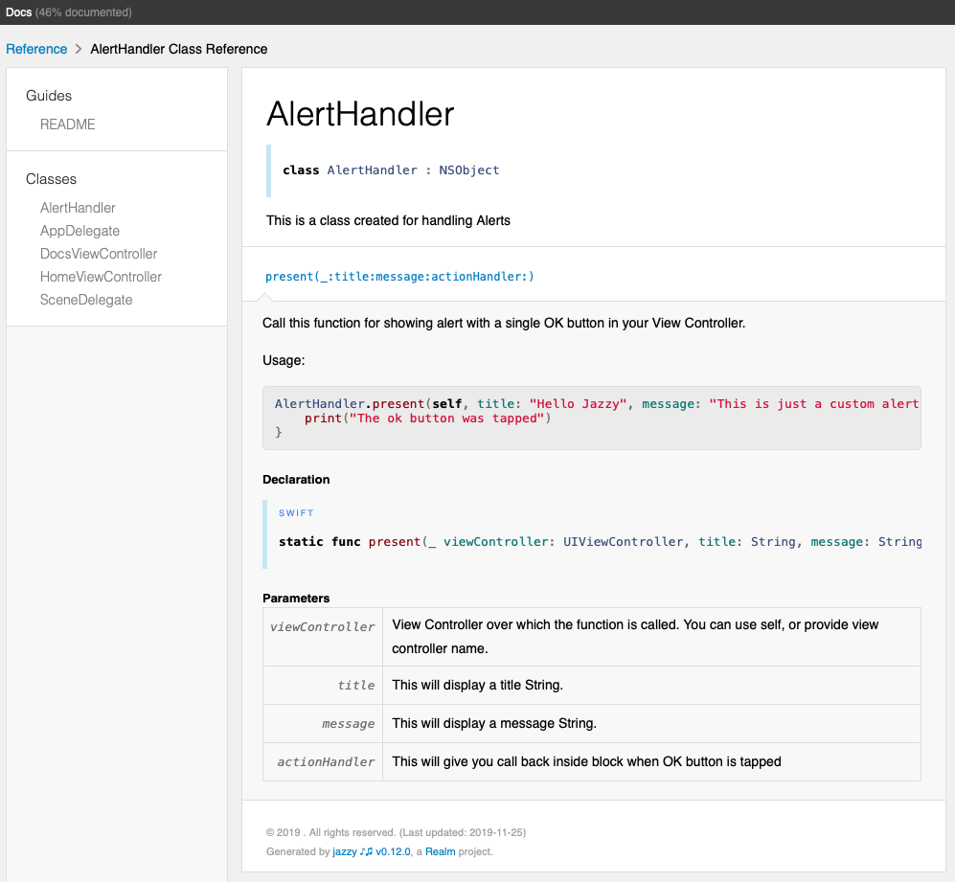Click the usage code example block
This screenshot has width=955, height=882.
point(591,418)
